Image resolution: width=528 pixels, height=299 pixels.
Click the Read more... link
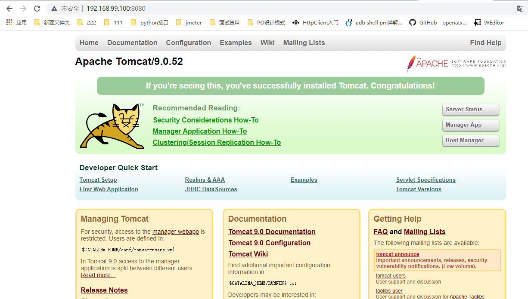point(98,275)
